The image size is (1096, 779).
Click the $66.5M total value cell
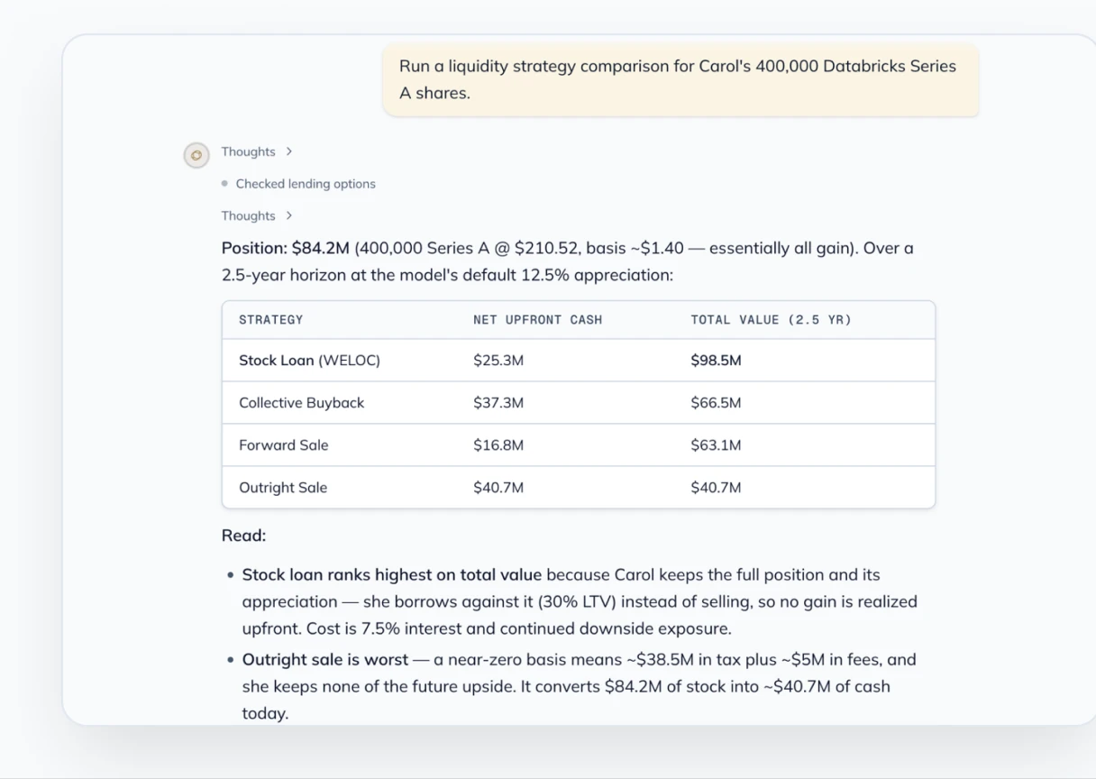(x=716, y=403)
